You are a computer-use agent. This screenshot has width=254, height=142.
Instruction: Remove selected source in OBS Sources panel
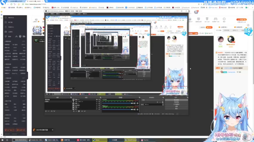coord(76,111)
